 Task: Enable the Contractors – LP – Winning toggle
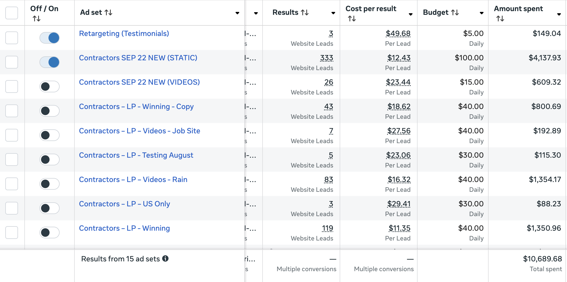tap(50, 233)
